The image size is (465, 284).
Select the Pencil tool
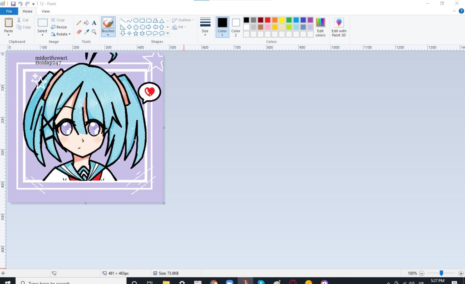click(x=79, y=23)
